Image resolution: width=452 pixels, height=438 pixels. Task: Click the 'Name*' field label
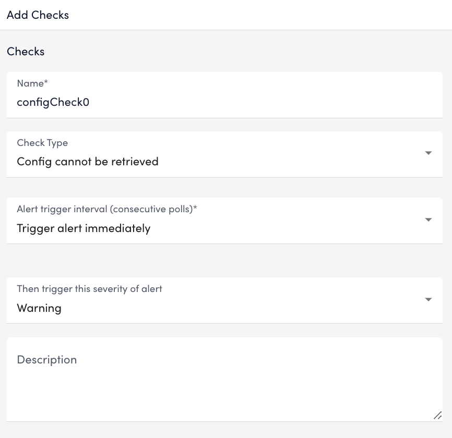[x=32, y=83]
